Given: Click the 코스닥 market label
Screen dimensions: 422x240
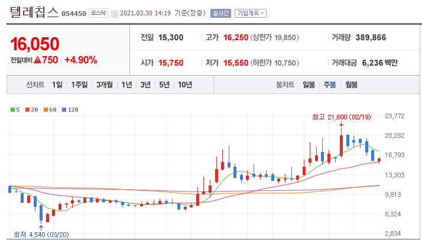Looking at the screenshot, I should click(x=98, y=13).
